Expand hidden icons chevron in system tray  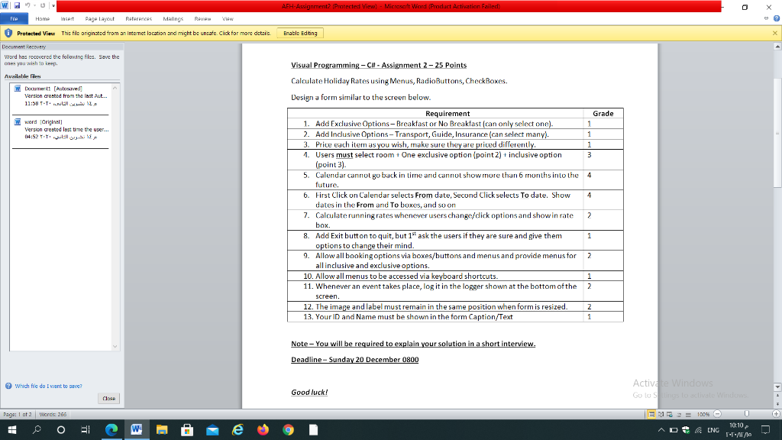coord(661,430)
